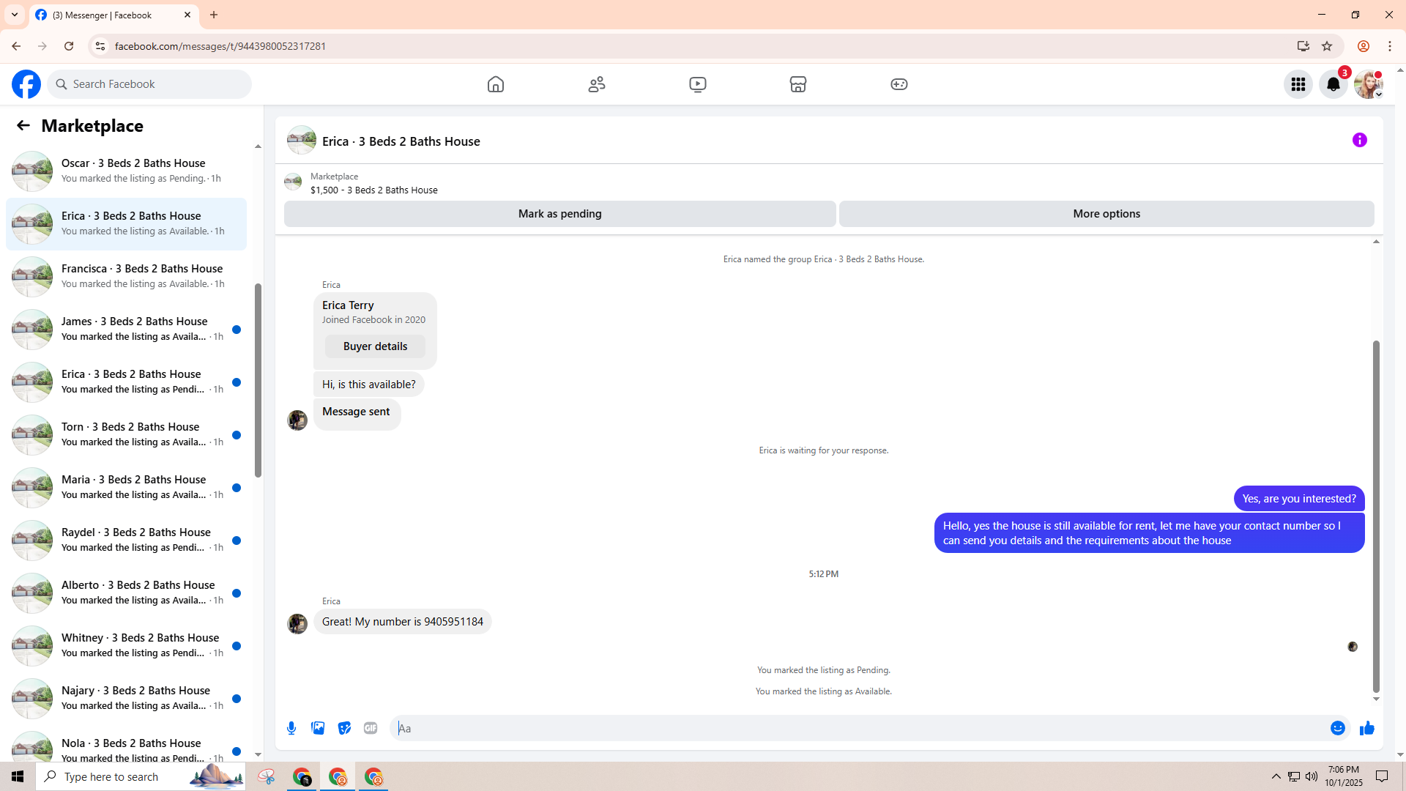
Task: Open the Alberto 3 Beds 2 Baths House chat
Action: [126, 593]
